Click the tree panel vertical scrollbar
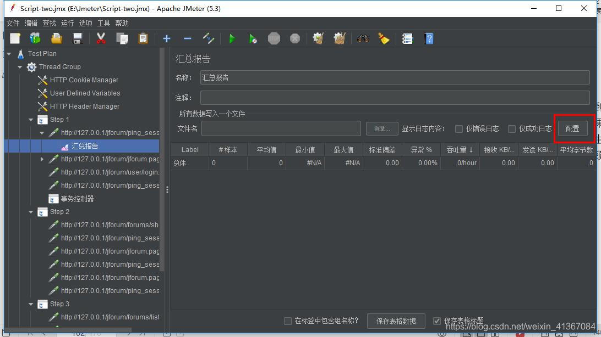The image size is (601, 337). click(x=162, y=160)
